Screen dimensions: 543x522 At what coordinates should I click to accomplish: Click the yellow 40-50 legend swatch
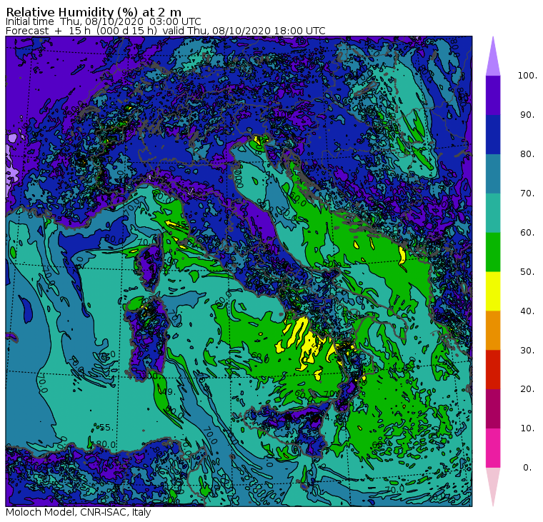coord(493,291)
